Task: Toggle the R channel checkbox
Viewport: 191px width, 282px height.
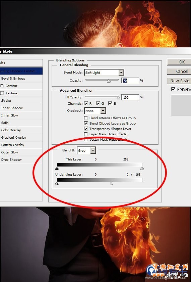Action: pyautogui.click(x=86, y=104)
